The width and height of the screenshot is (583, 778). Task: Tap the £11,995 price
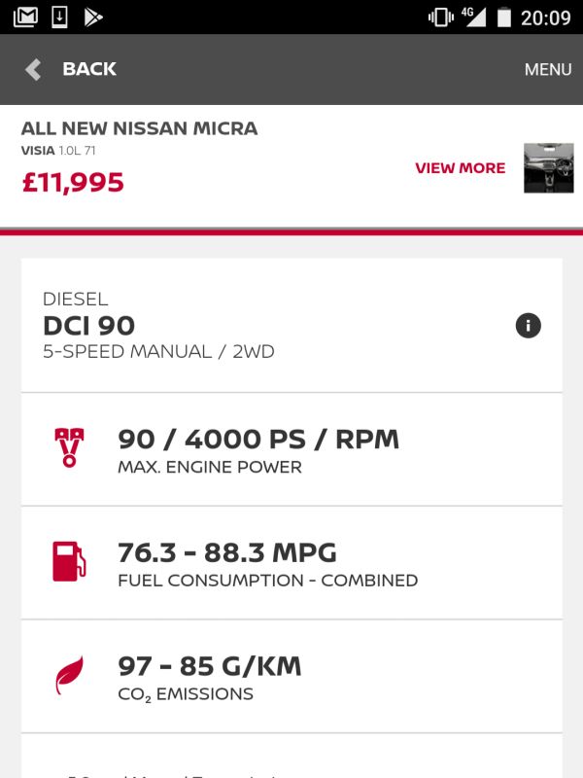[73, 182]
